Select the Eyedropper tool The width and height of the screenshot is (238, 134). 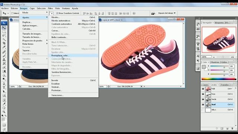(x=4, y=104)
